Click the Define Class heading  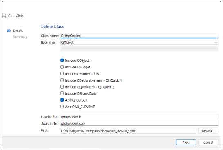point(52,27)
